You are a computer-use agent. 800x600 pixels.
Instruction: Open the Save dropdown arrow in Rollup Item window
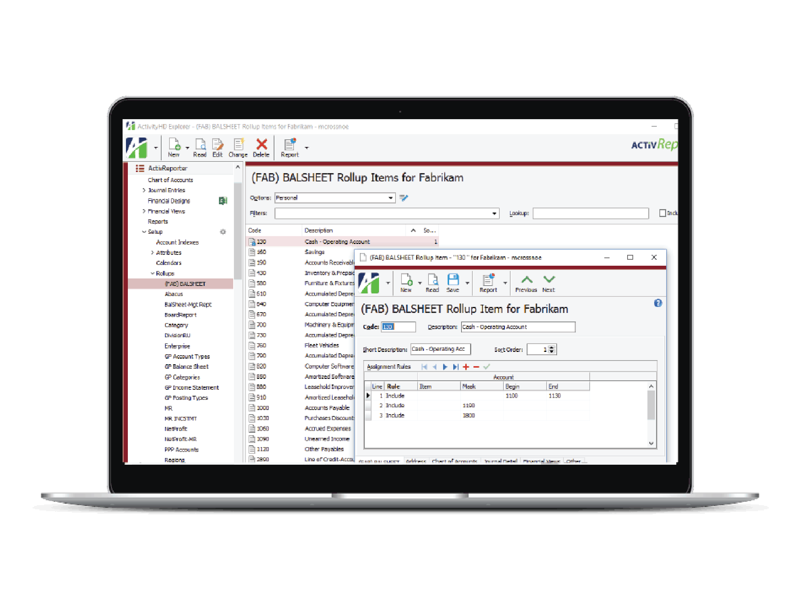(x=467, y=283)
